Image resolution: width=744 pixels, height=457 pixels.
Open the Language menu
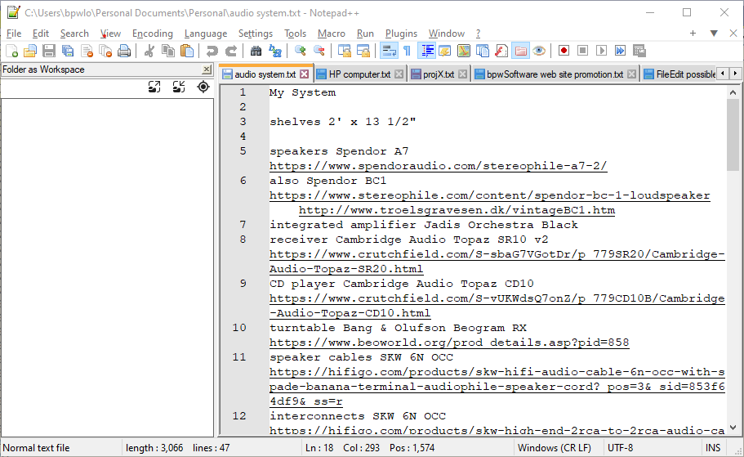click(x=206, y=34)
